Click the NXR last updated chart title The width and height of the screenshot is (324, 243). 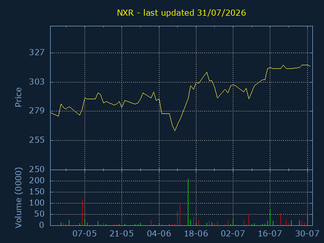[181, 13]
